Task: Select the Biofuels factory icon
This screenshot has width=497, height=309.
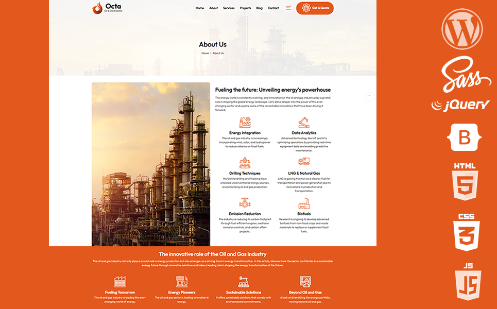Action: [x=304, y=203]
